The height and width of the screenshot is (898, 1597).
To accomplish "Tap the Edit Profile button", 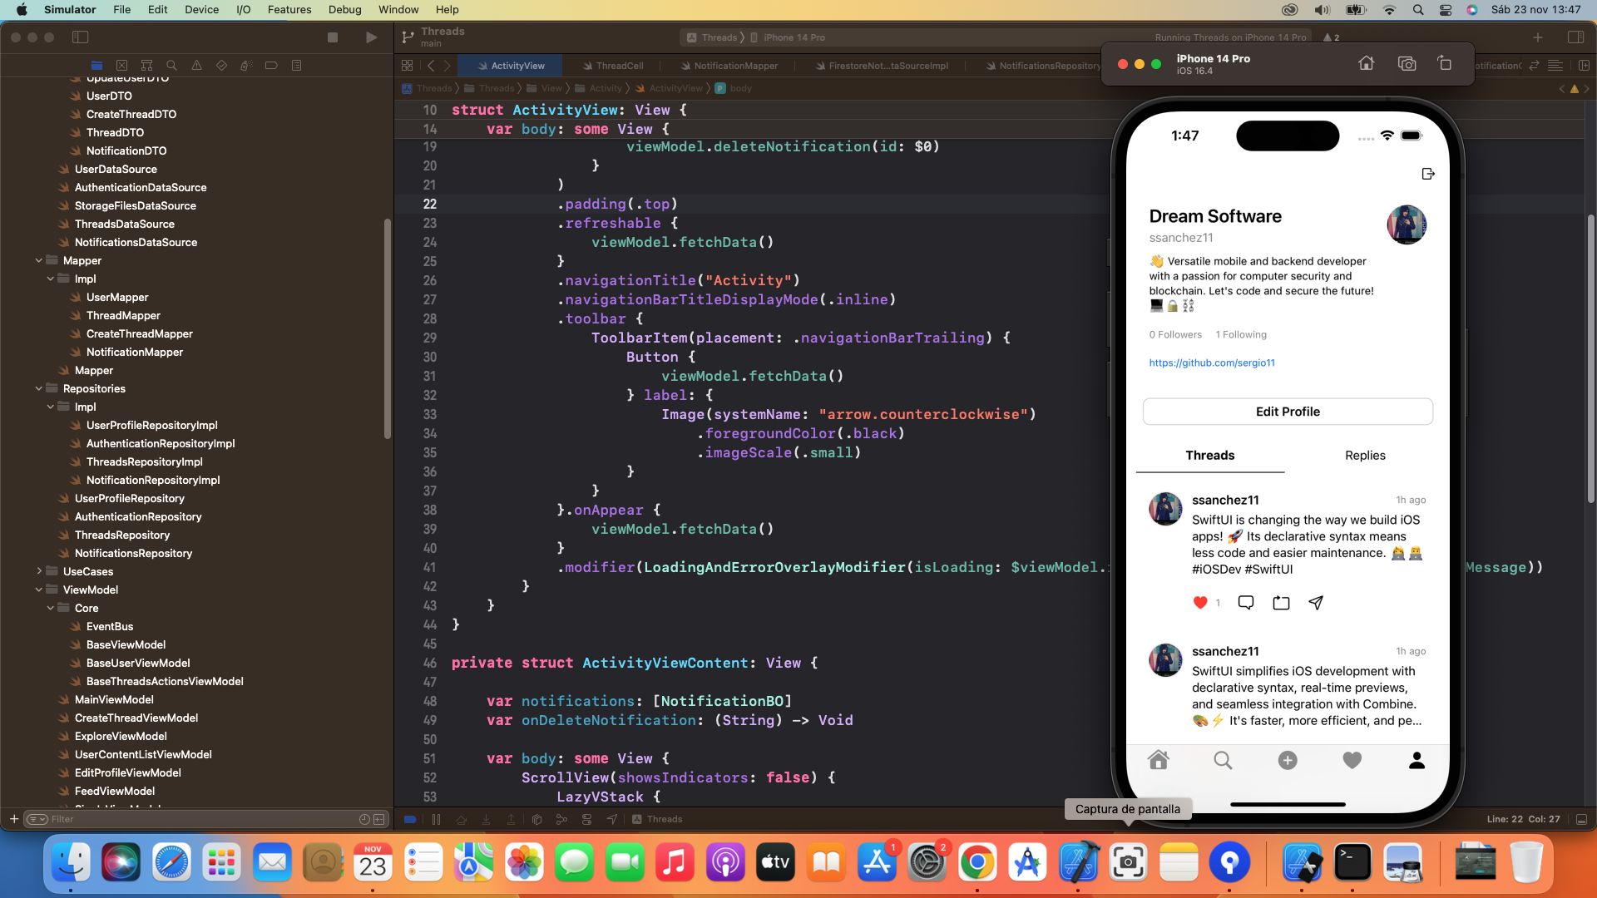I will pos(1287,412).
